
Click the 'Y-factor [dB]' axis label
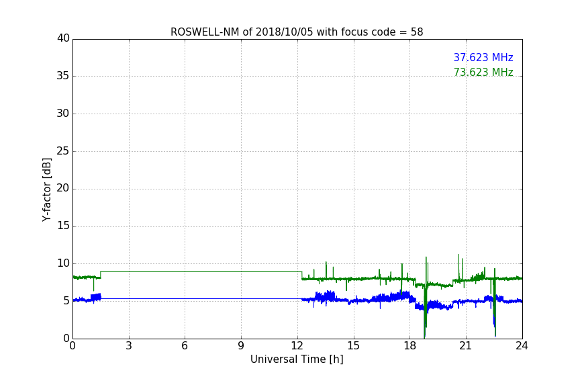pos(46,189)
